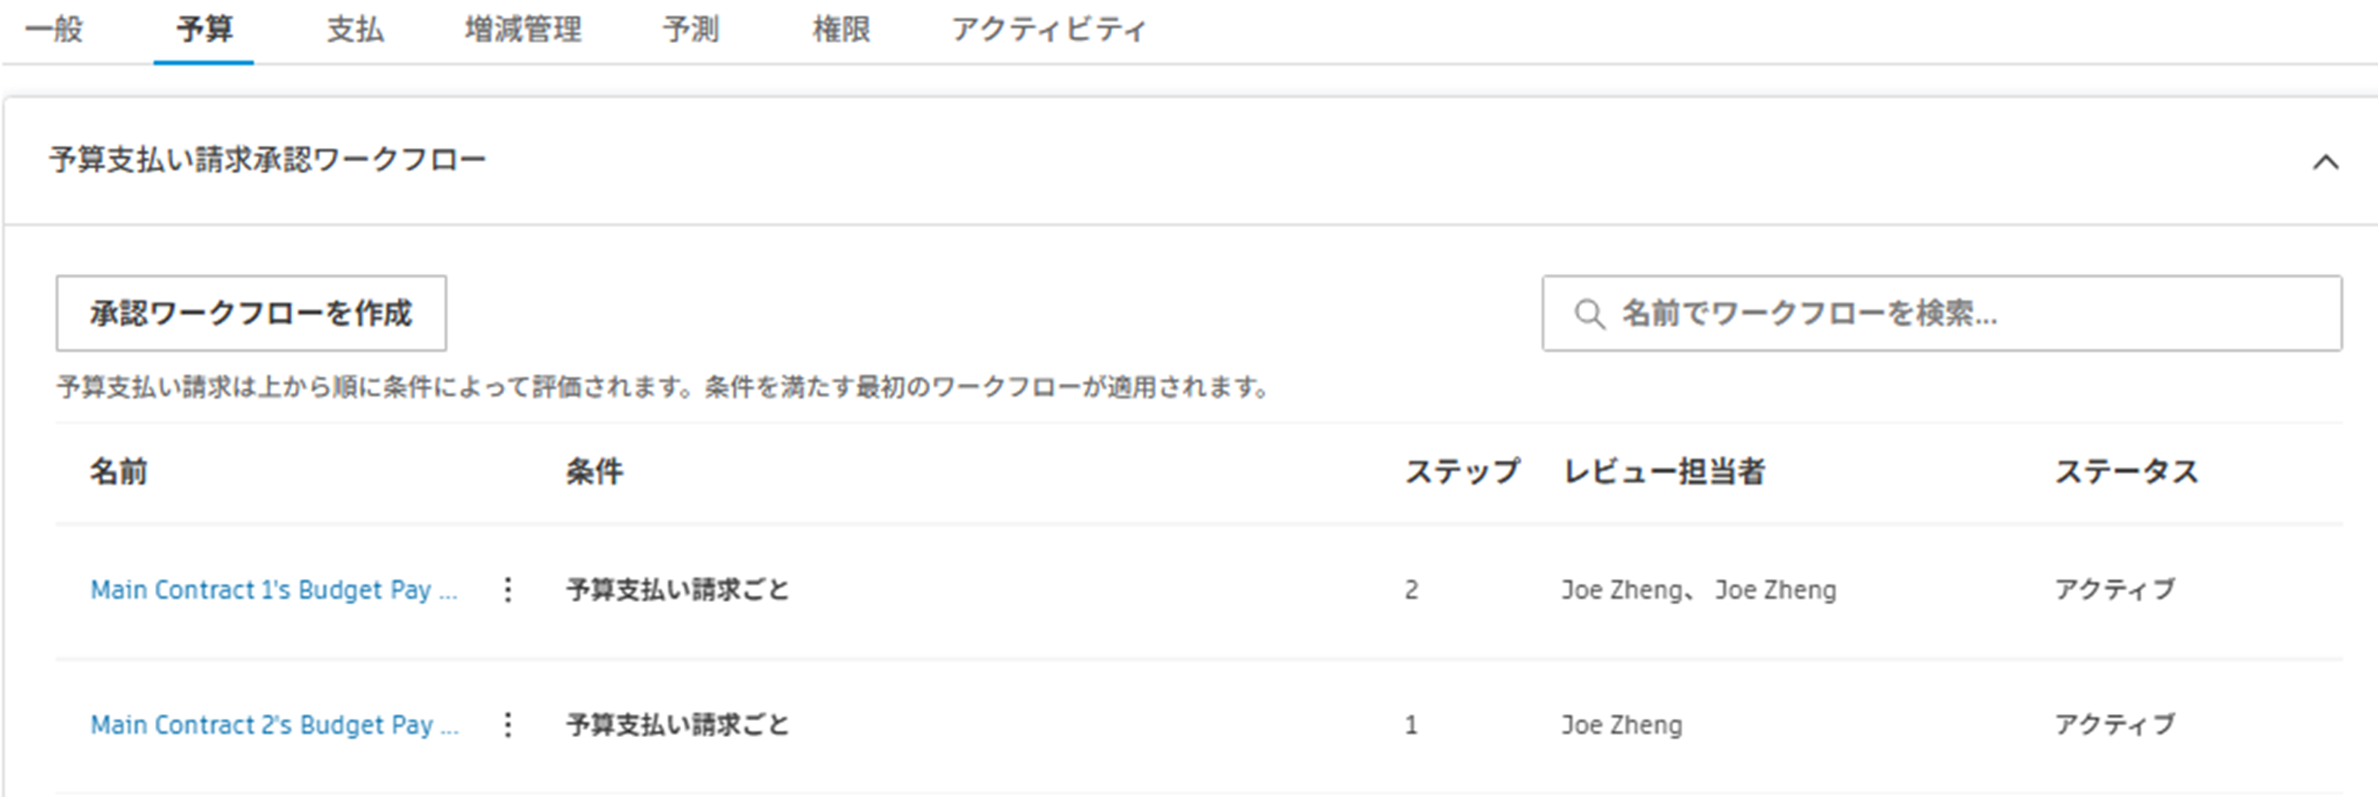Click the レビュー担当者 column header

(1664, 472)
